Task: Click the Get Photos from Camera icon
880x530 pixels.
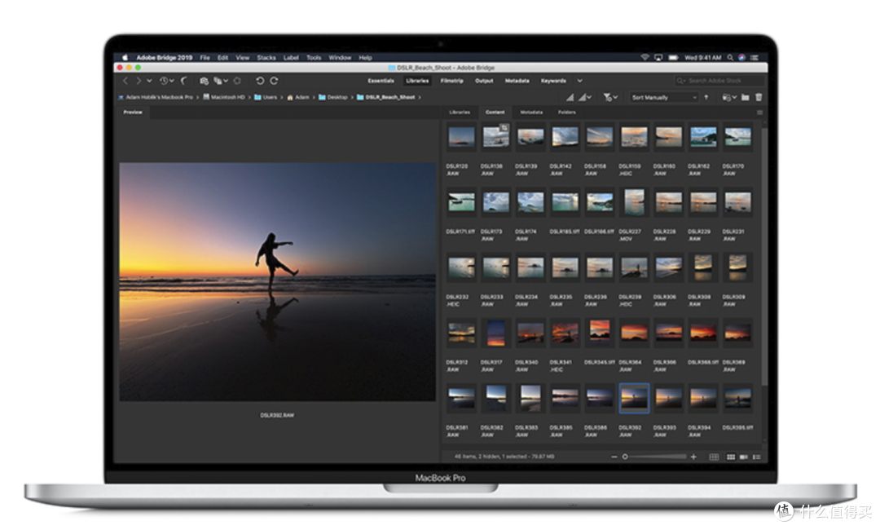Action: point(205,81)
